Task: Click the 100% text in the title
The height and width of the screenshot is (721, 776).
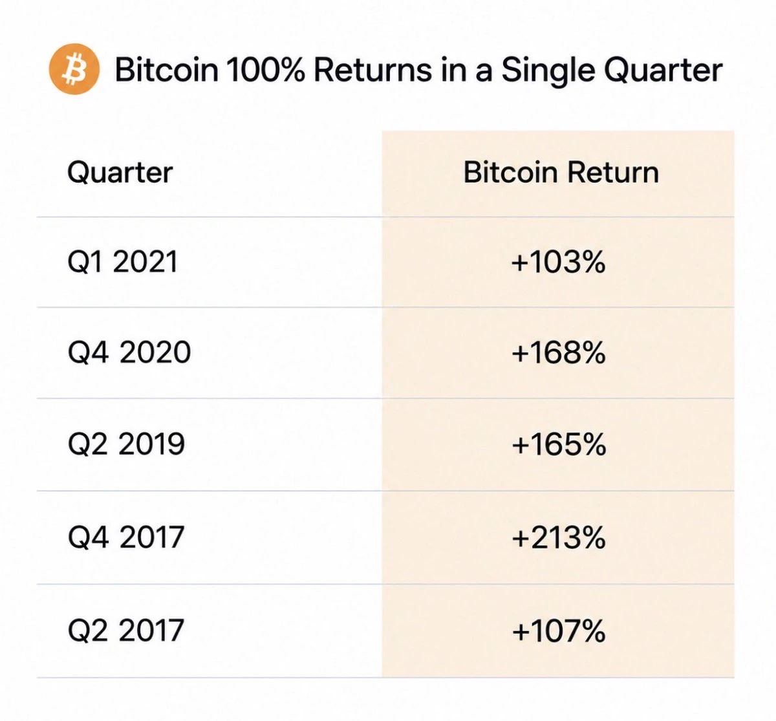Action: click(266, 69)
